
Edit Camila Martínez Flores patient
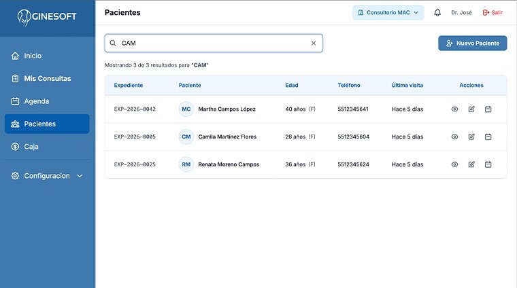471,137
